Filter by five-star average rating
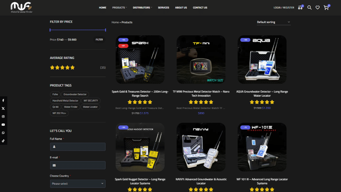This screenshot has height=192, width=341. point(62,67)
